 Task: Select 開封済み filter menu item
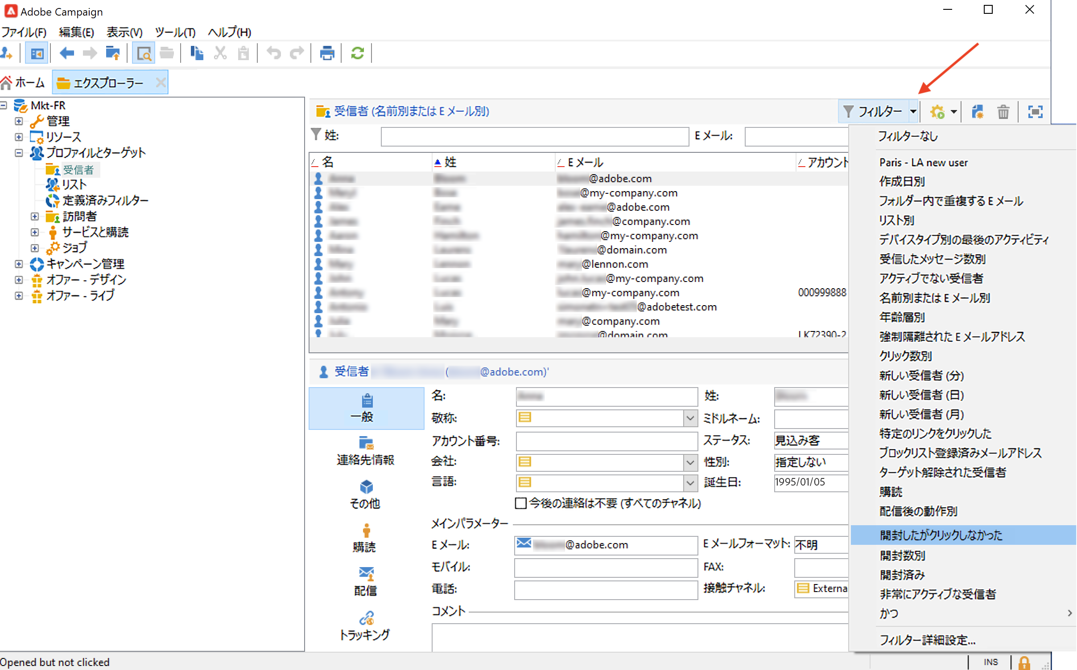click(x=902, y=575)
